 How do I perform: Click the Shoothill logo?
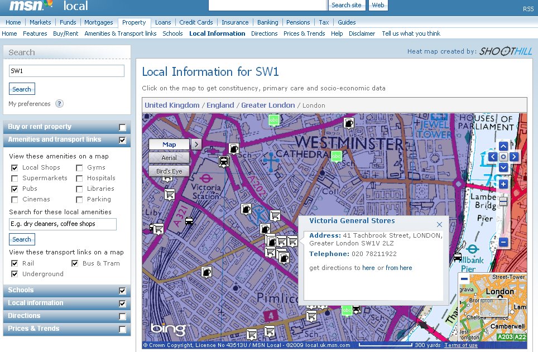506,51
